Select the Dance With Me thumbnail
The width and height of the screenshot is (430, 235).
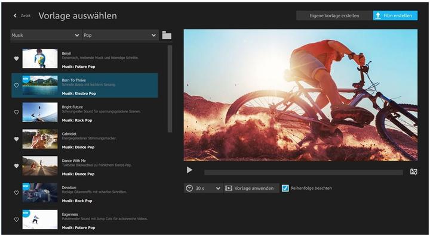click(40, 165)
